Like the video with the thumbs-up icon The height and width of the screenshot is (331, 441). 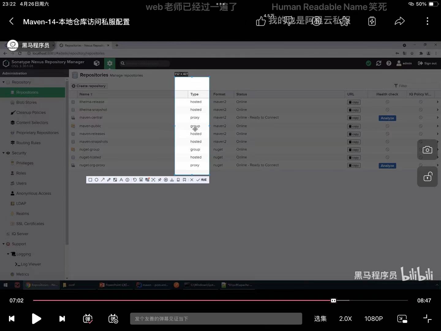click(x=261, y=21)
